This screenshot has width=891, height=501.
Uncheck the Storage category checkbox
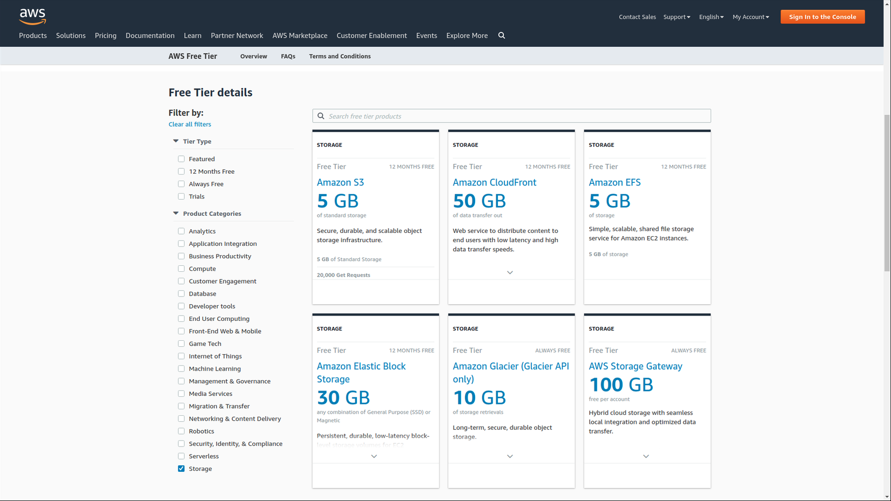[x=181, y=469]
